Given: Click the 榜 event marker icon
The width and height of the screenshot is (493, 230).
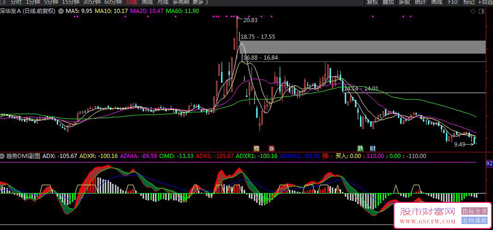Looking at the screenshot, I should [256, 149].
